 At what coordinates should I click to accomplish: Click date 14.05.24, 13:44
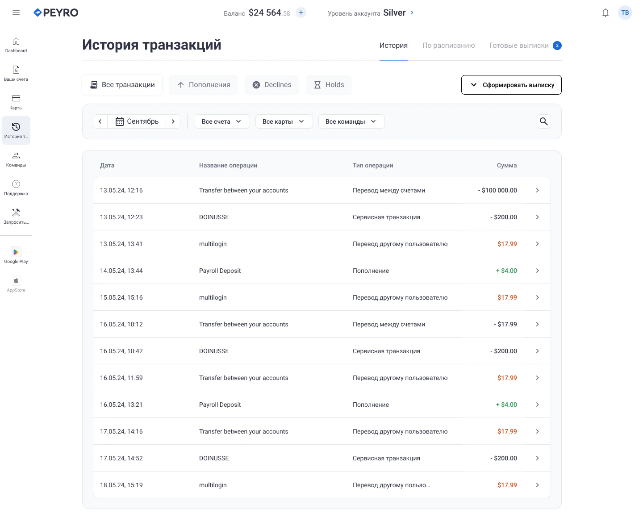pyautogui.click(x=121, y=271)
